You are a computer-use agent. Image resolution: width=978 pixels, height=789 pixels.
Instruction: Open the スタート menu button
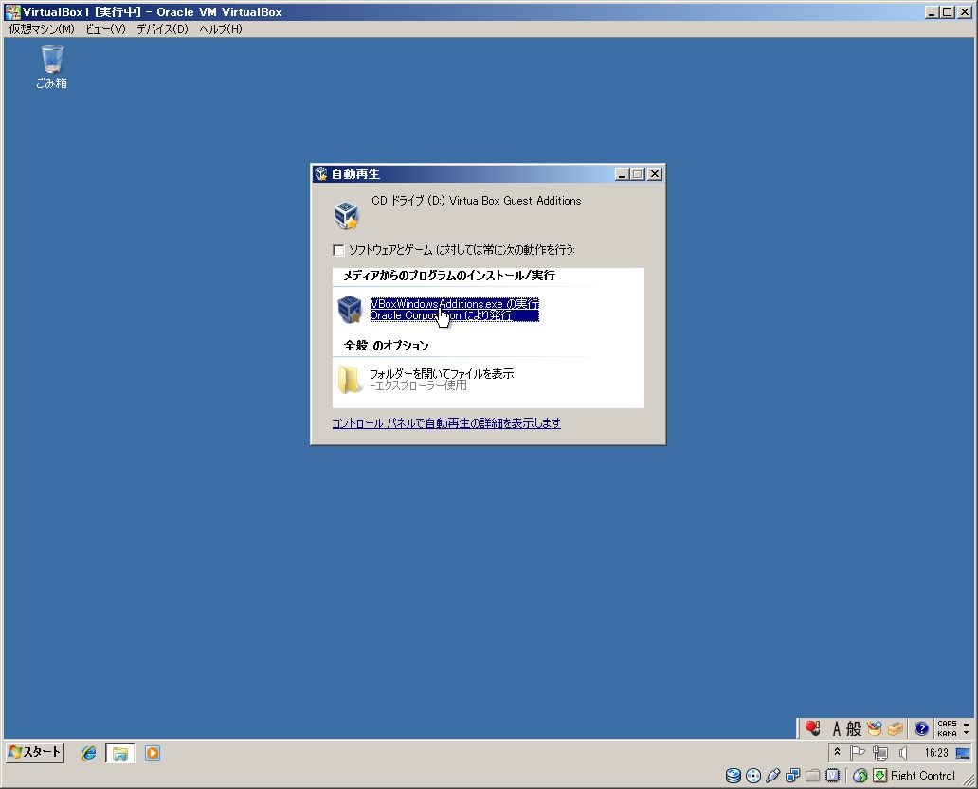point(35,752)
